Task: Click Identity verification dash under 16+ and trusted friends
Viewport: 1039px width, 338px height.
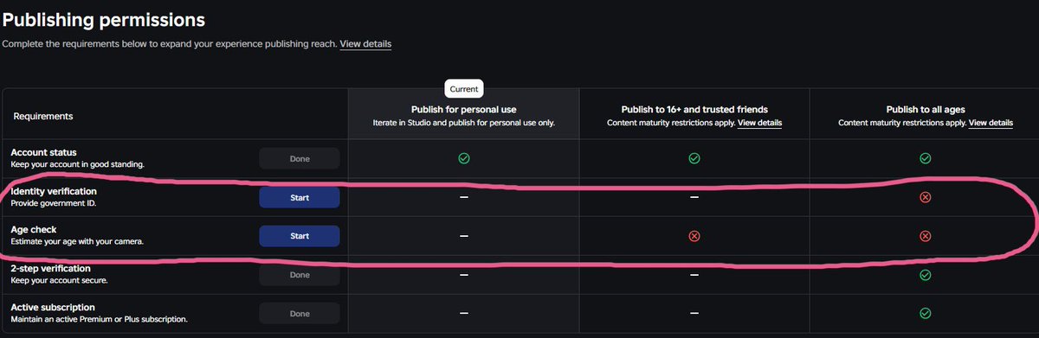Action: [694, 197]
